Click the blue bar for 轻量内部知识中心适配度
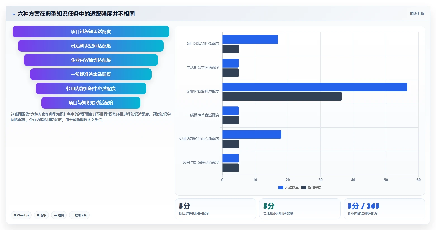The height and width of the screenshot is (230, 436). [x=252, y=135]
